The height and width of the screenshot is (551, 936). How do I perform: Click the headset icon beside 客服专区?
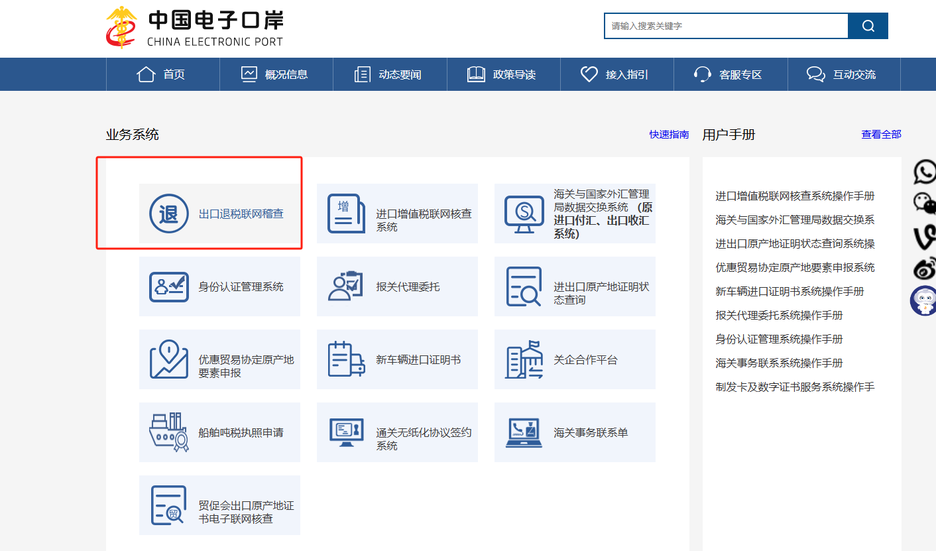pyautogui.click(x=703, y=74)
